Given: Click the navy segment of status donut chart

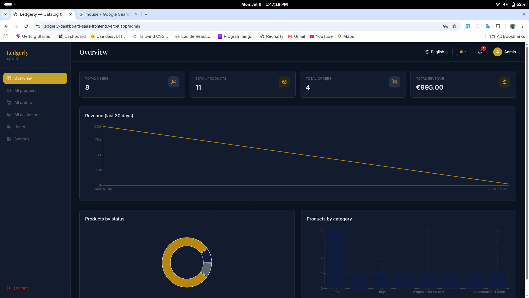Looking at the screenshot, I should coord(207,256).
